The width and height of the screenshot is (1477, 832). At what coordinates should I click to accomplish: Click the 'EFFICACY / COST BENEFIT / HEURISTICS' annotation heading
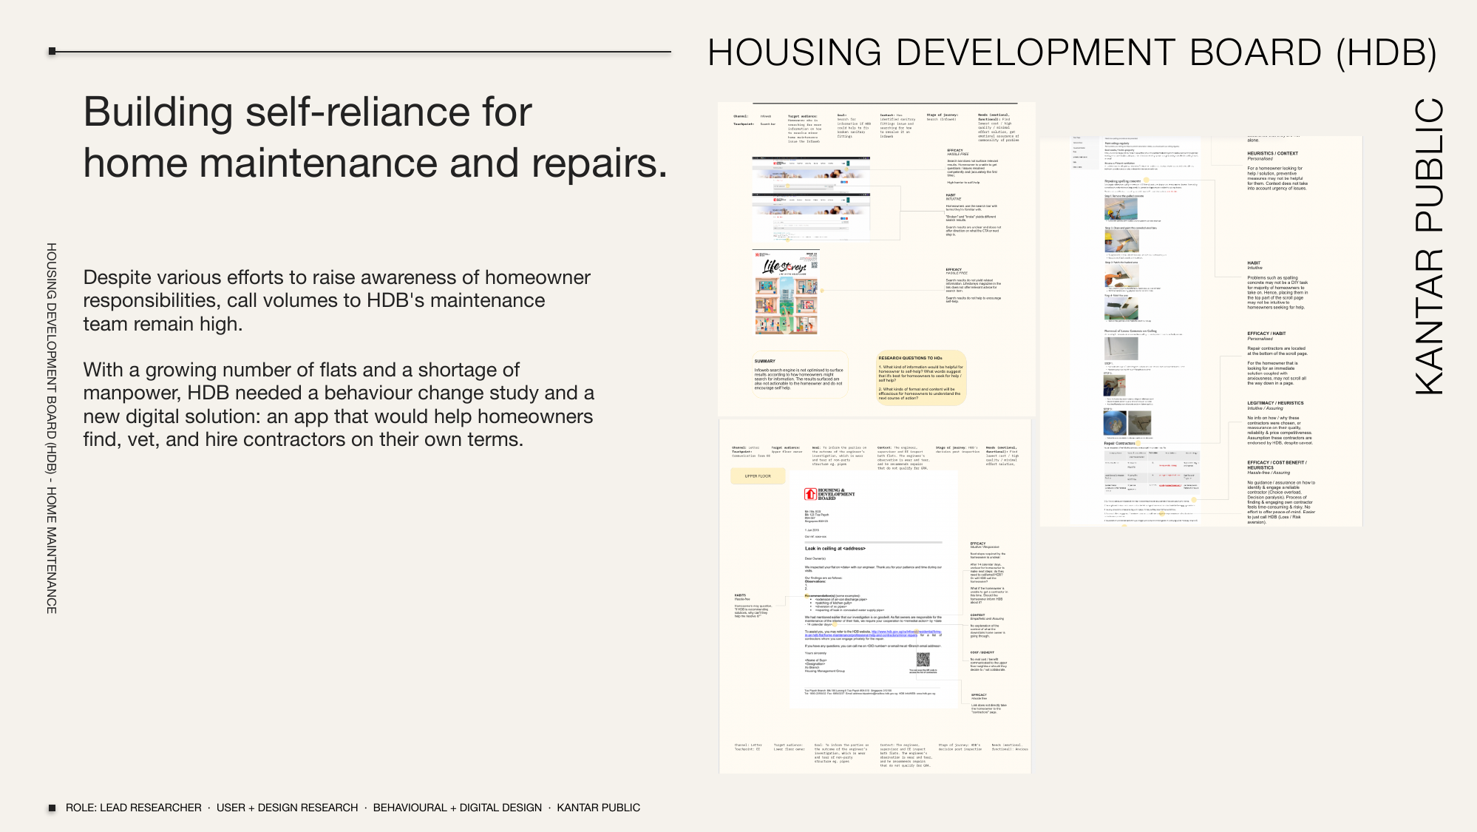(1277, 465)
